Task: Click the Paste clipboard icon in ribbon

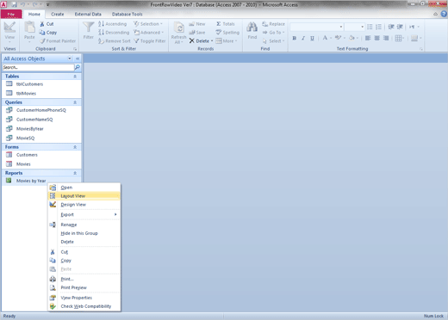Action: [x=29, y=28]
